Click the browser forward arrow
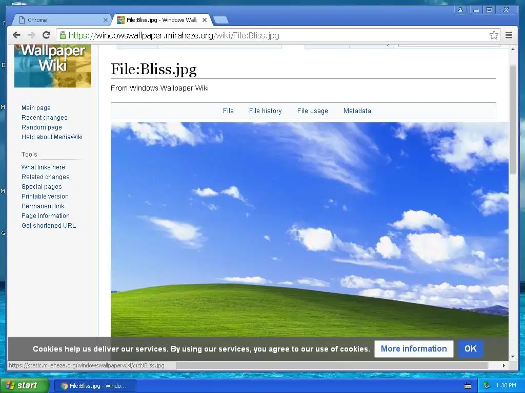Screen dimensions: 525x393 pos(31,35)
